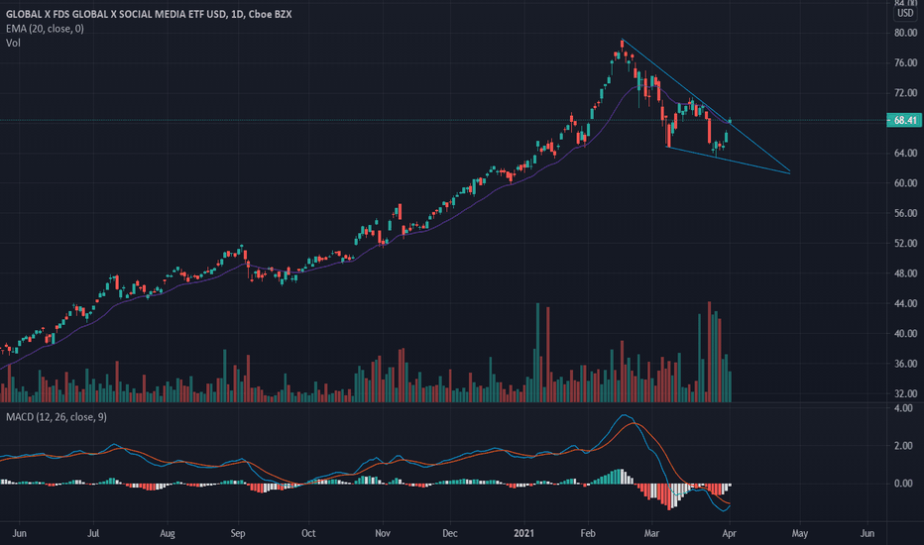Open the MACD (12, 26, close, 9) legend
Viewport: 924px width, 545px height.
point(56,417)
